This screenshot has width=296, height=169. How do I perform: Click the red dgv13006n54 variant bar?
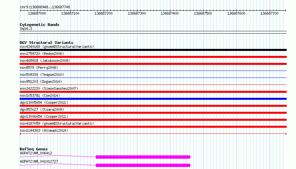point(153,120)
